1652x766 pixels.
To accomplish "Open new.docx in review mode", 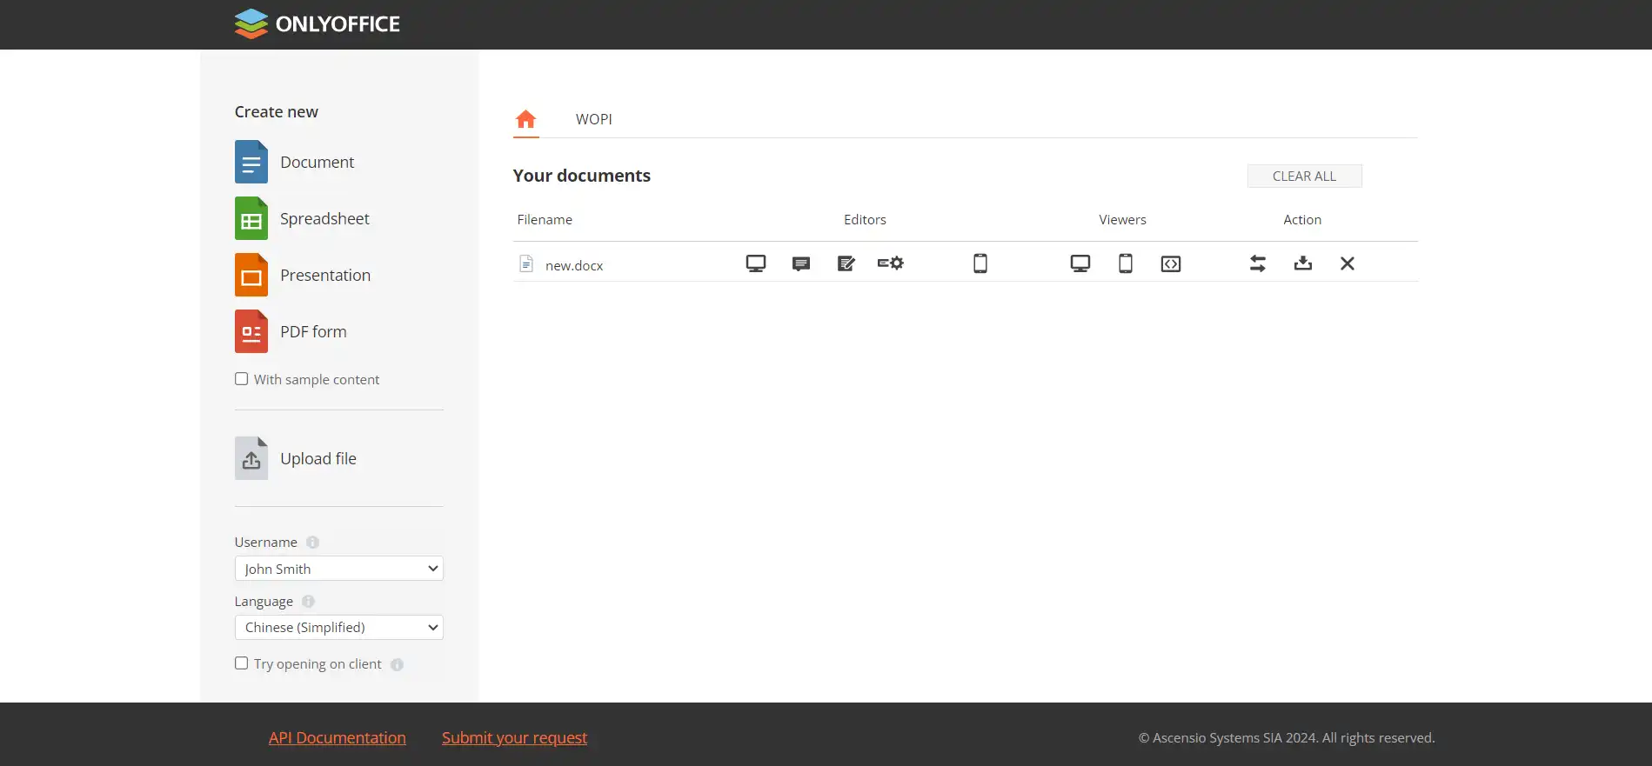I will tap(846, 263).
